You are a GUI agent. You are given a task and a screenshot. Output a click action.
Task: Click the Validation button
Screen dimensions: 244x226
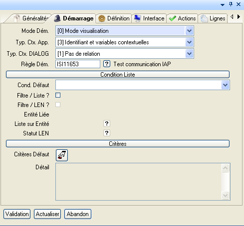[17, 214]
